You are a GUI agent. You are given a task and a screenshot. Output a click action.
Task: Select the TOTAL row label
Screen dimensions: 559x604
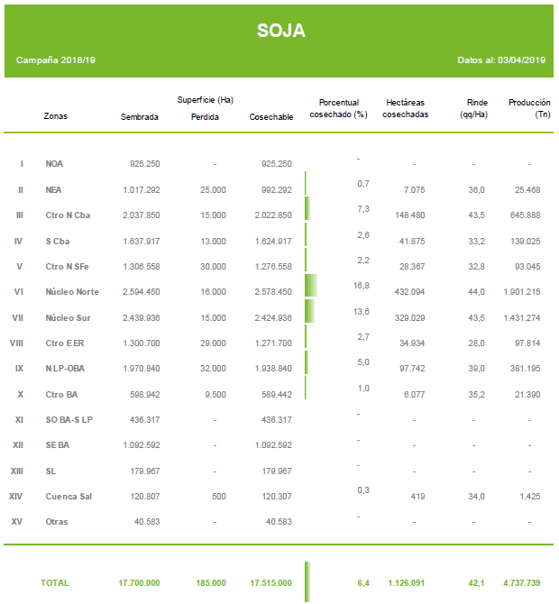(x=54, y=583)
